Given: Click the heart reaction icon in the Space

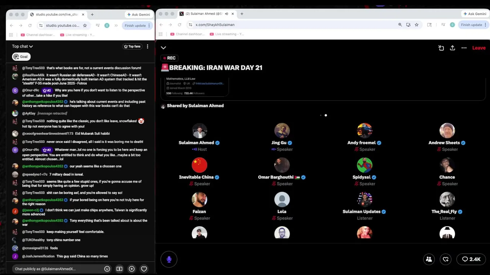Looking at the screenshot, I should tap(446, 259).
